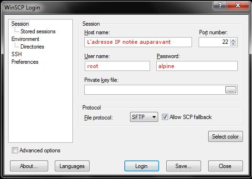
Task: Click the Select color button
Action: 225,137
